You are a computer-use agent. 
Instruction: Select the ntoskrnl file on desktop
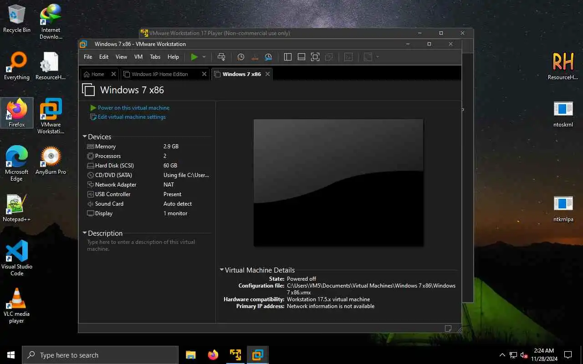coord(563,114)
